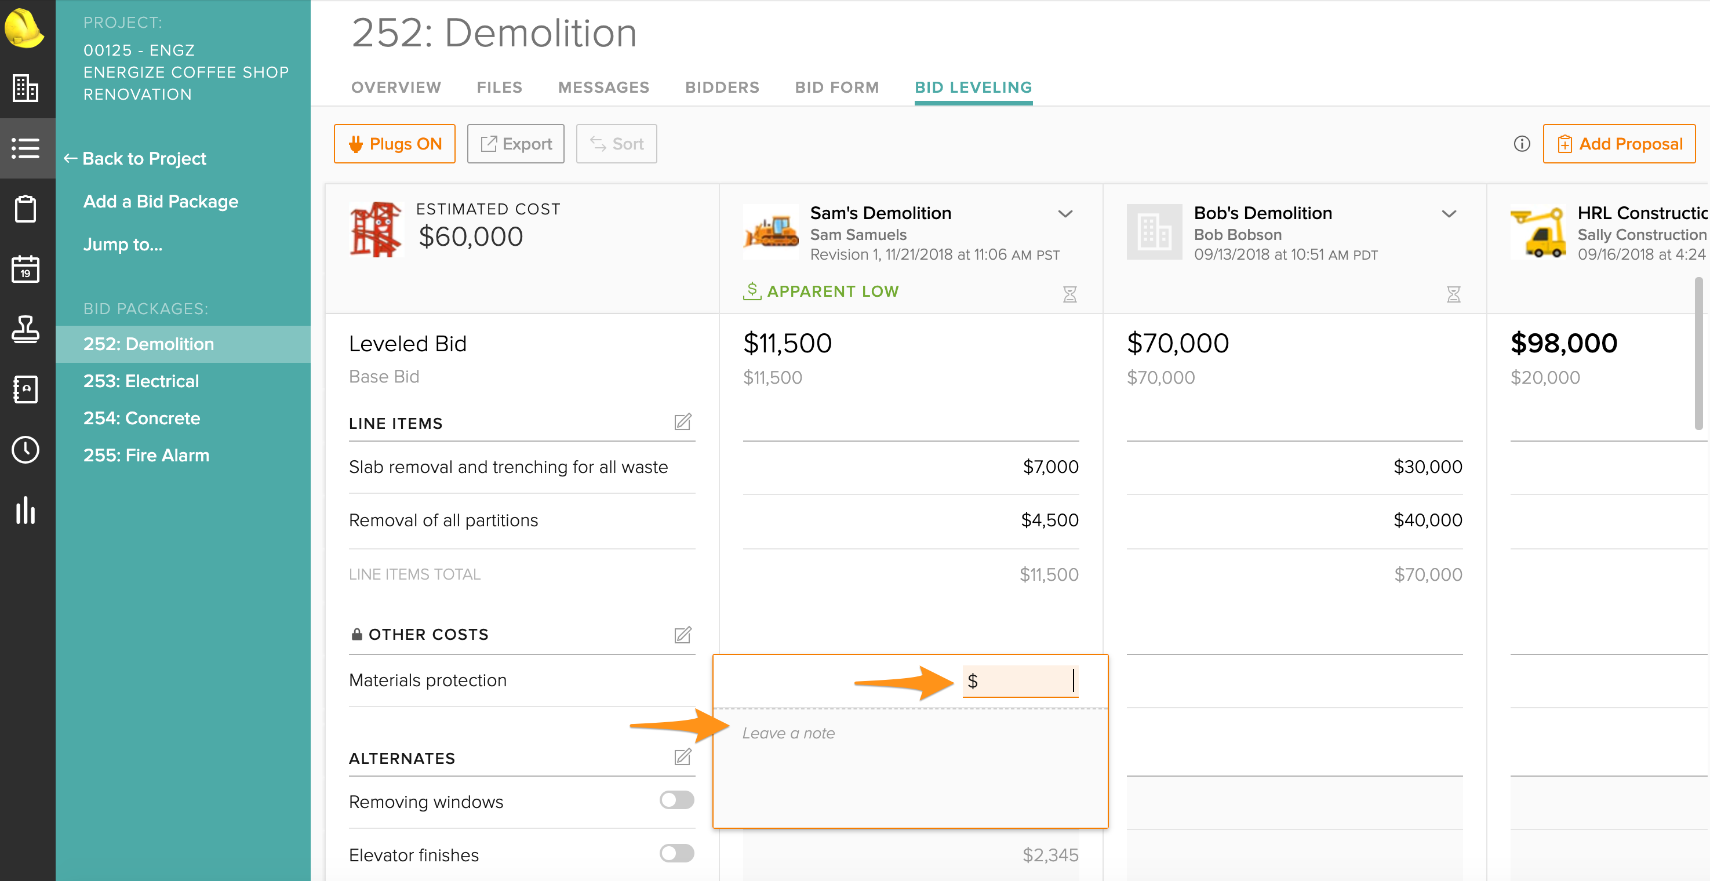Enable the Elevator finishes alternate toggle
Viewport: 1710px width, 881px height.
pyautogui.click(x=676, y=853)
